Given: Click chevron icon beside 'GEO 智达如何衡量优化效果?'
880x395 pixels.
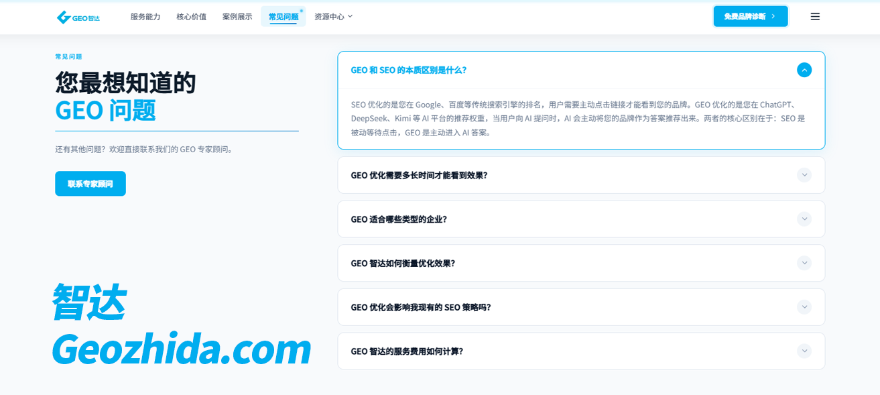Looking at the screenshot, I should (x=804, y=263).
